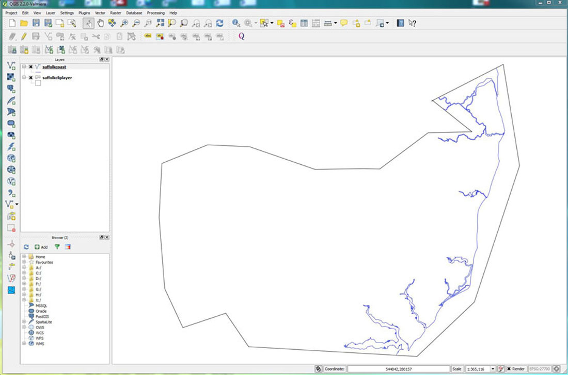Viewport: 568px width, 375px height.
Task: Expand the C:/ drive tree node
Action: pyautogui.click(x=24, y=273)
